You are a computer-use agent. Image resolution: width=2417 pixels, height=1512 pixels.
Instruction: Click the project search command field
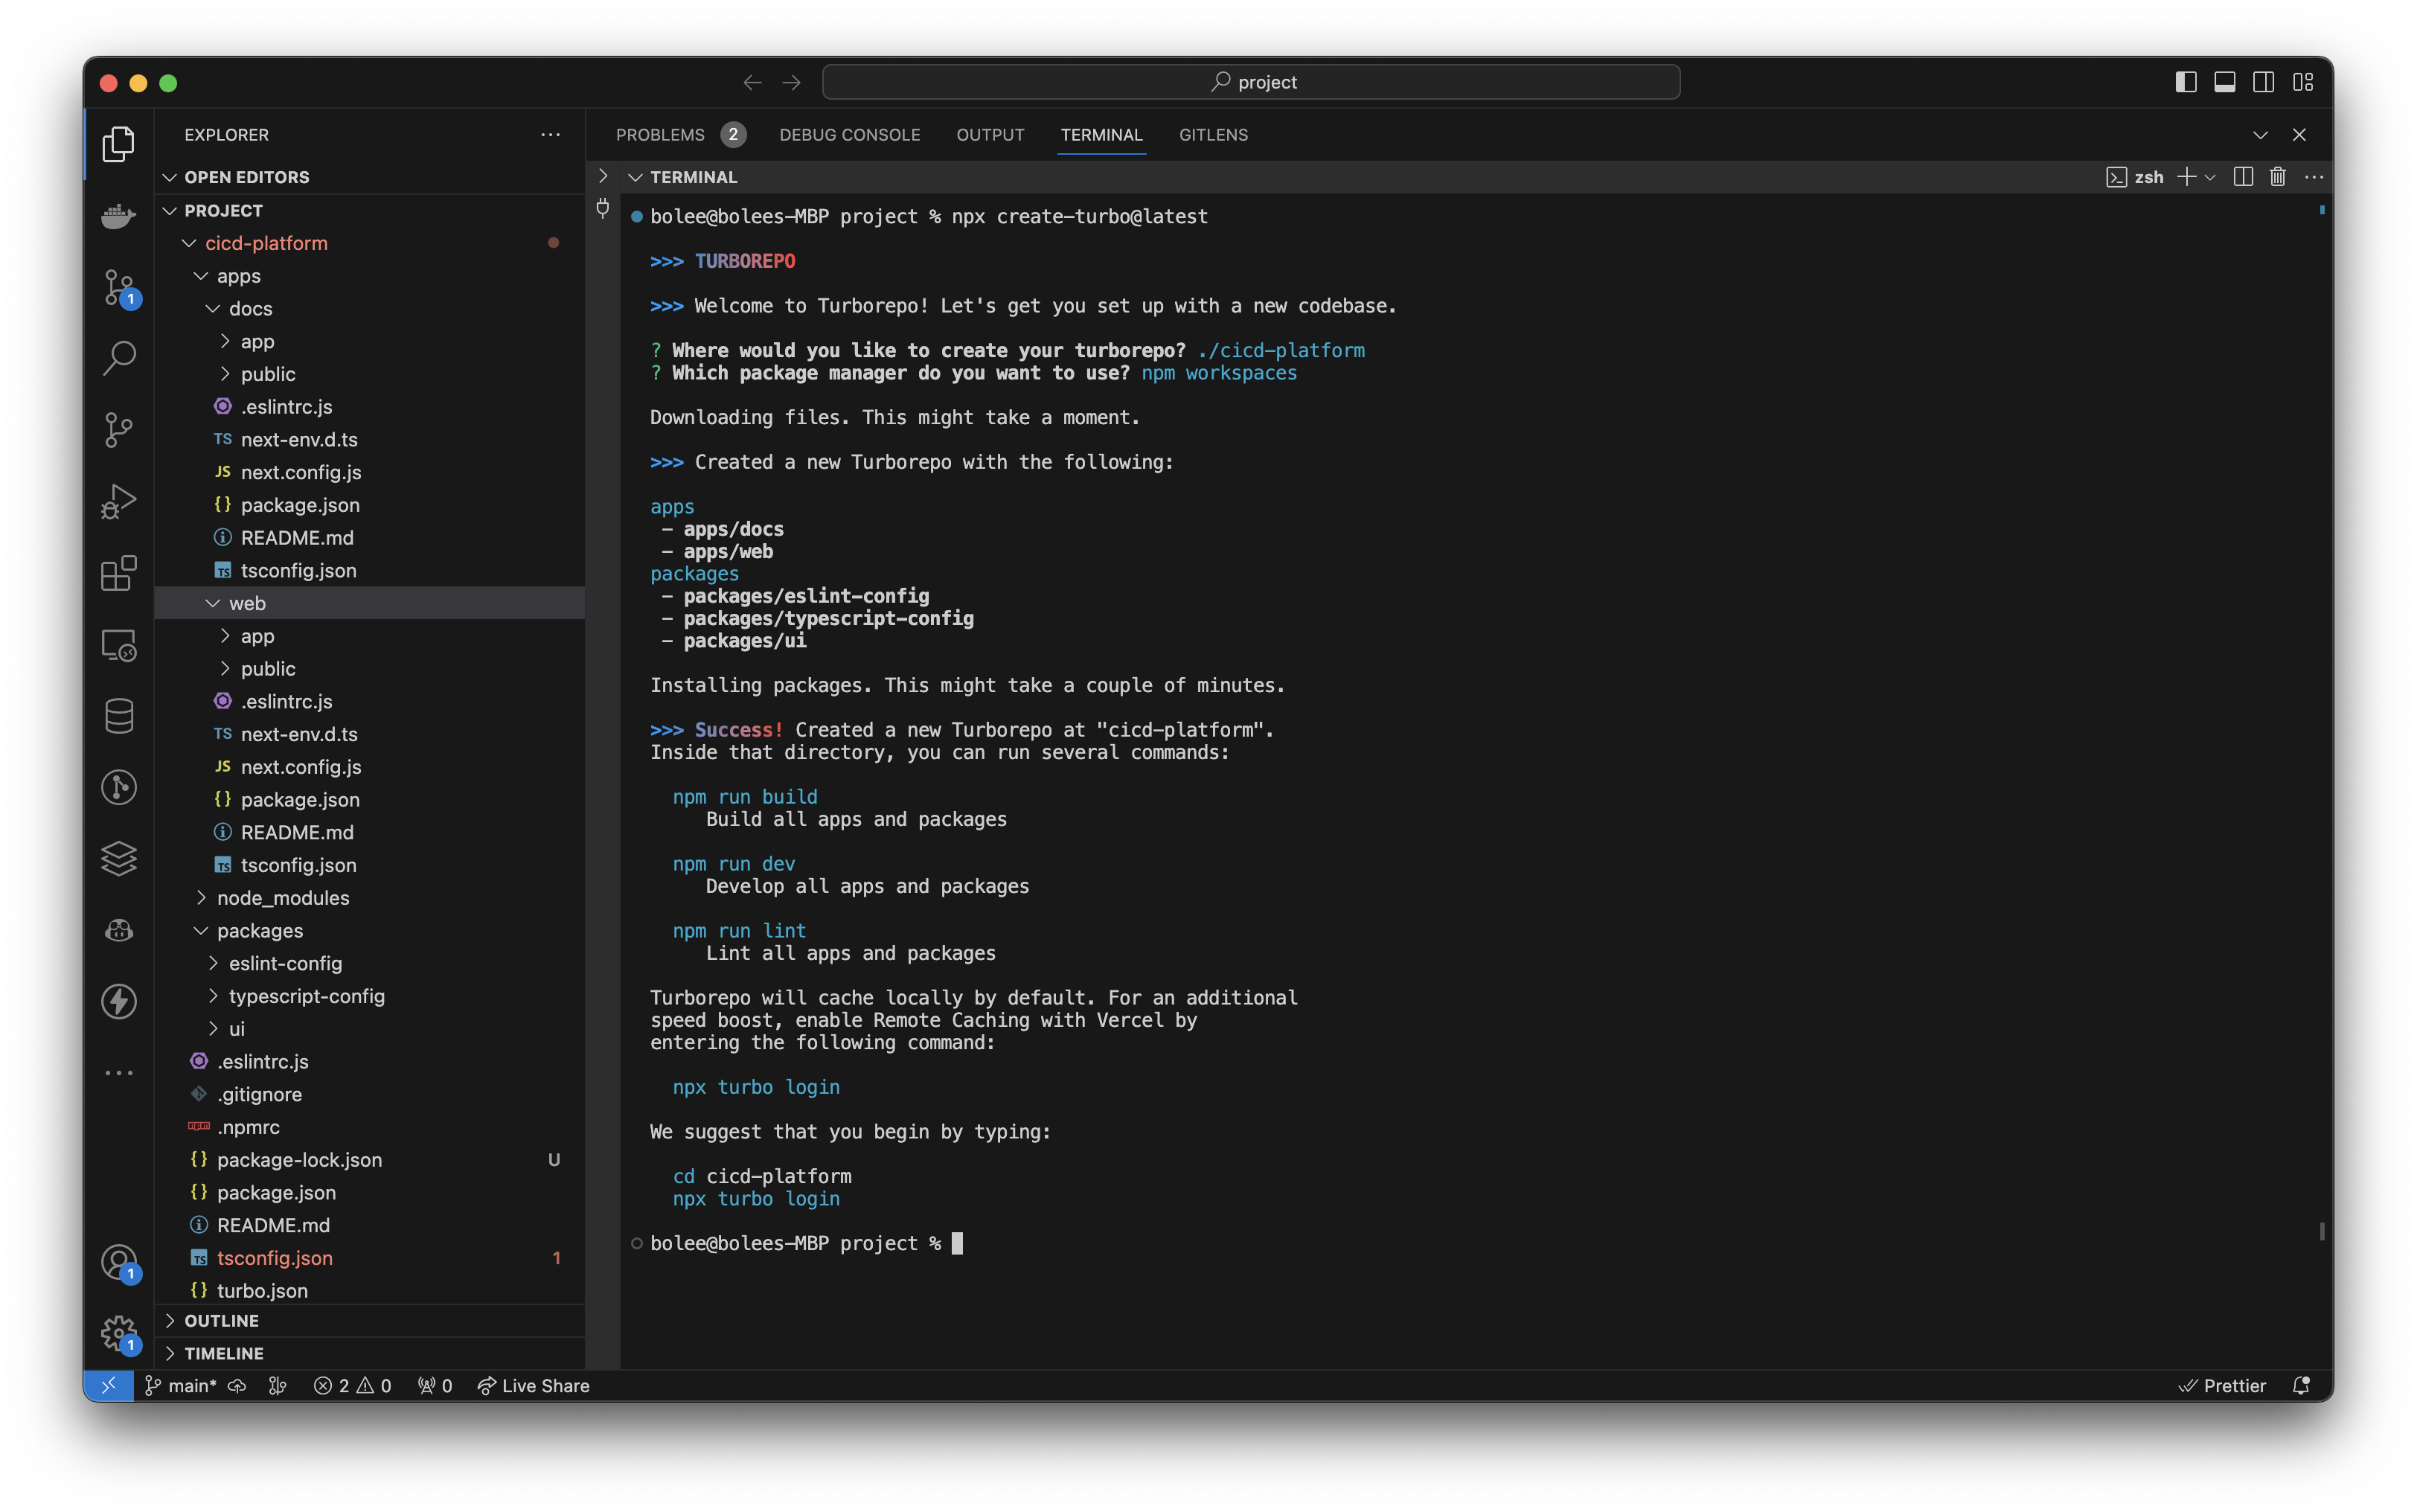[x=1251, y=82]
